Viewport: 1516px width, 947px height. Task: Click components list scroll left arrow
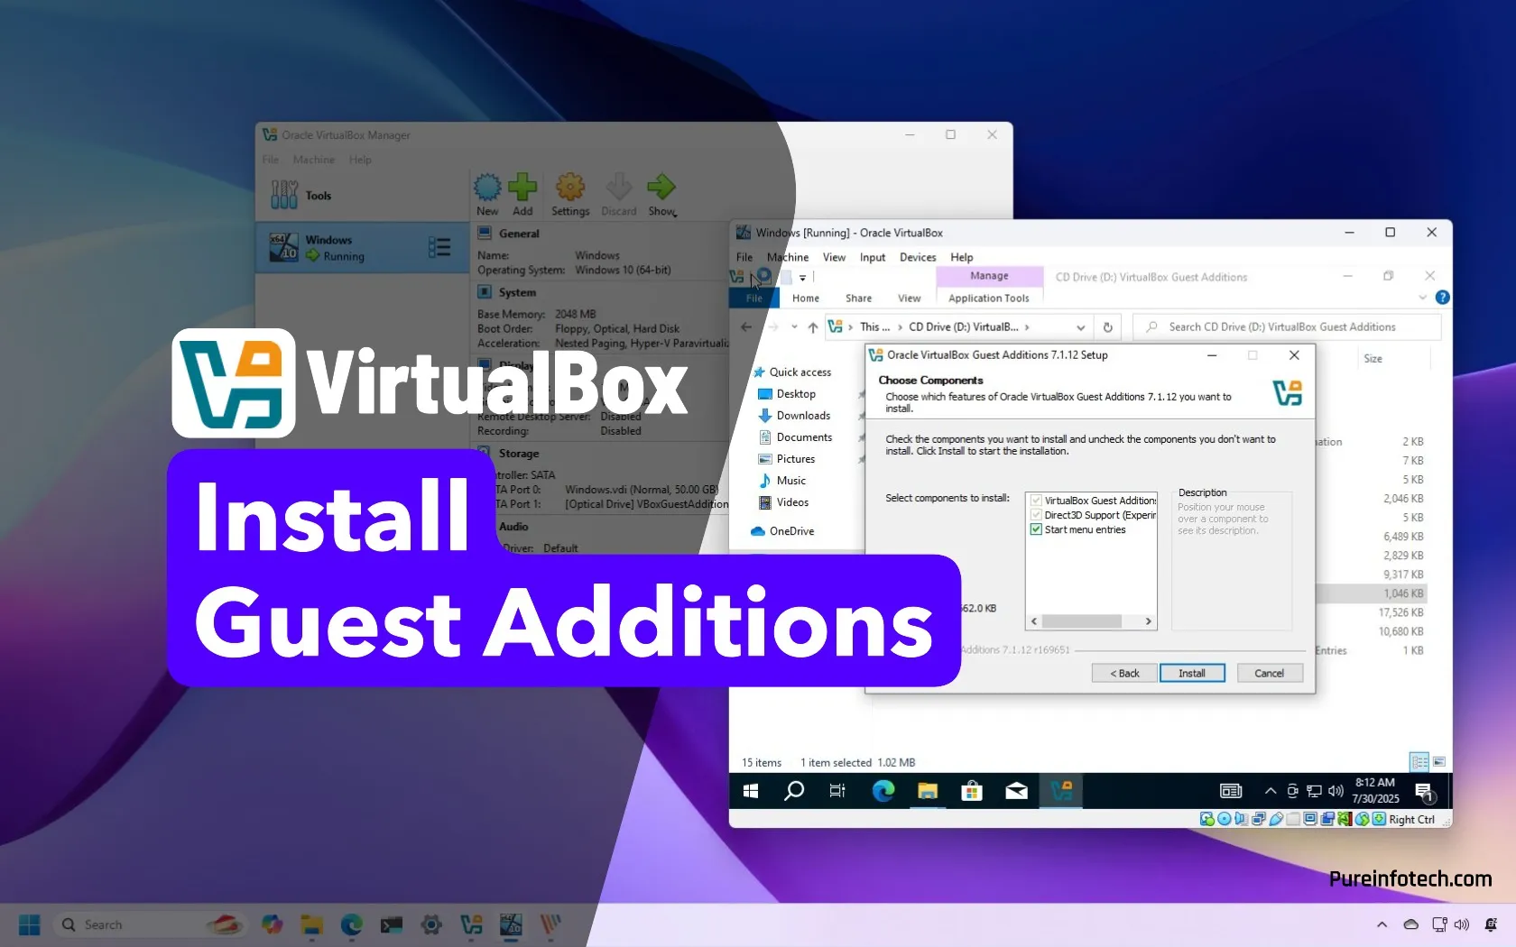click(x=1034, y=621)
